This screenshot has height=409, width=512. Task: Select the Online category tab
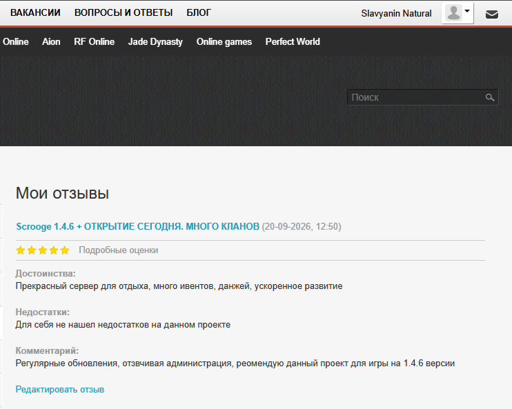click(x=16, y=42)
